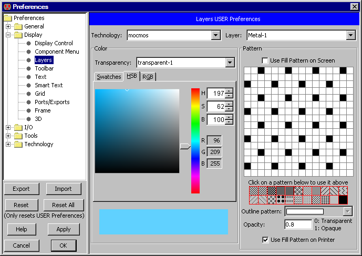Pick the small open circles fill pattern
Screen dimensions: 362x256
[298, 191]
